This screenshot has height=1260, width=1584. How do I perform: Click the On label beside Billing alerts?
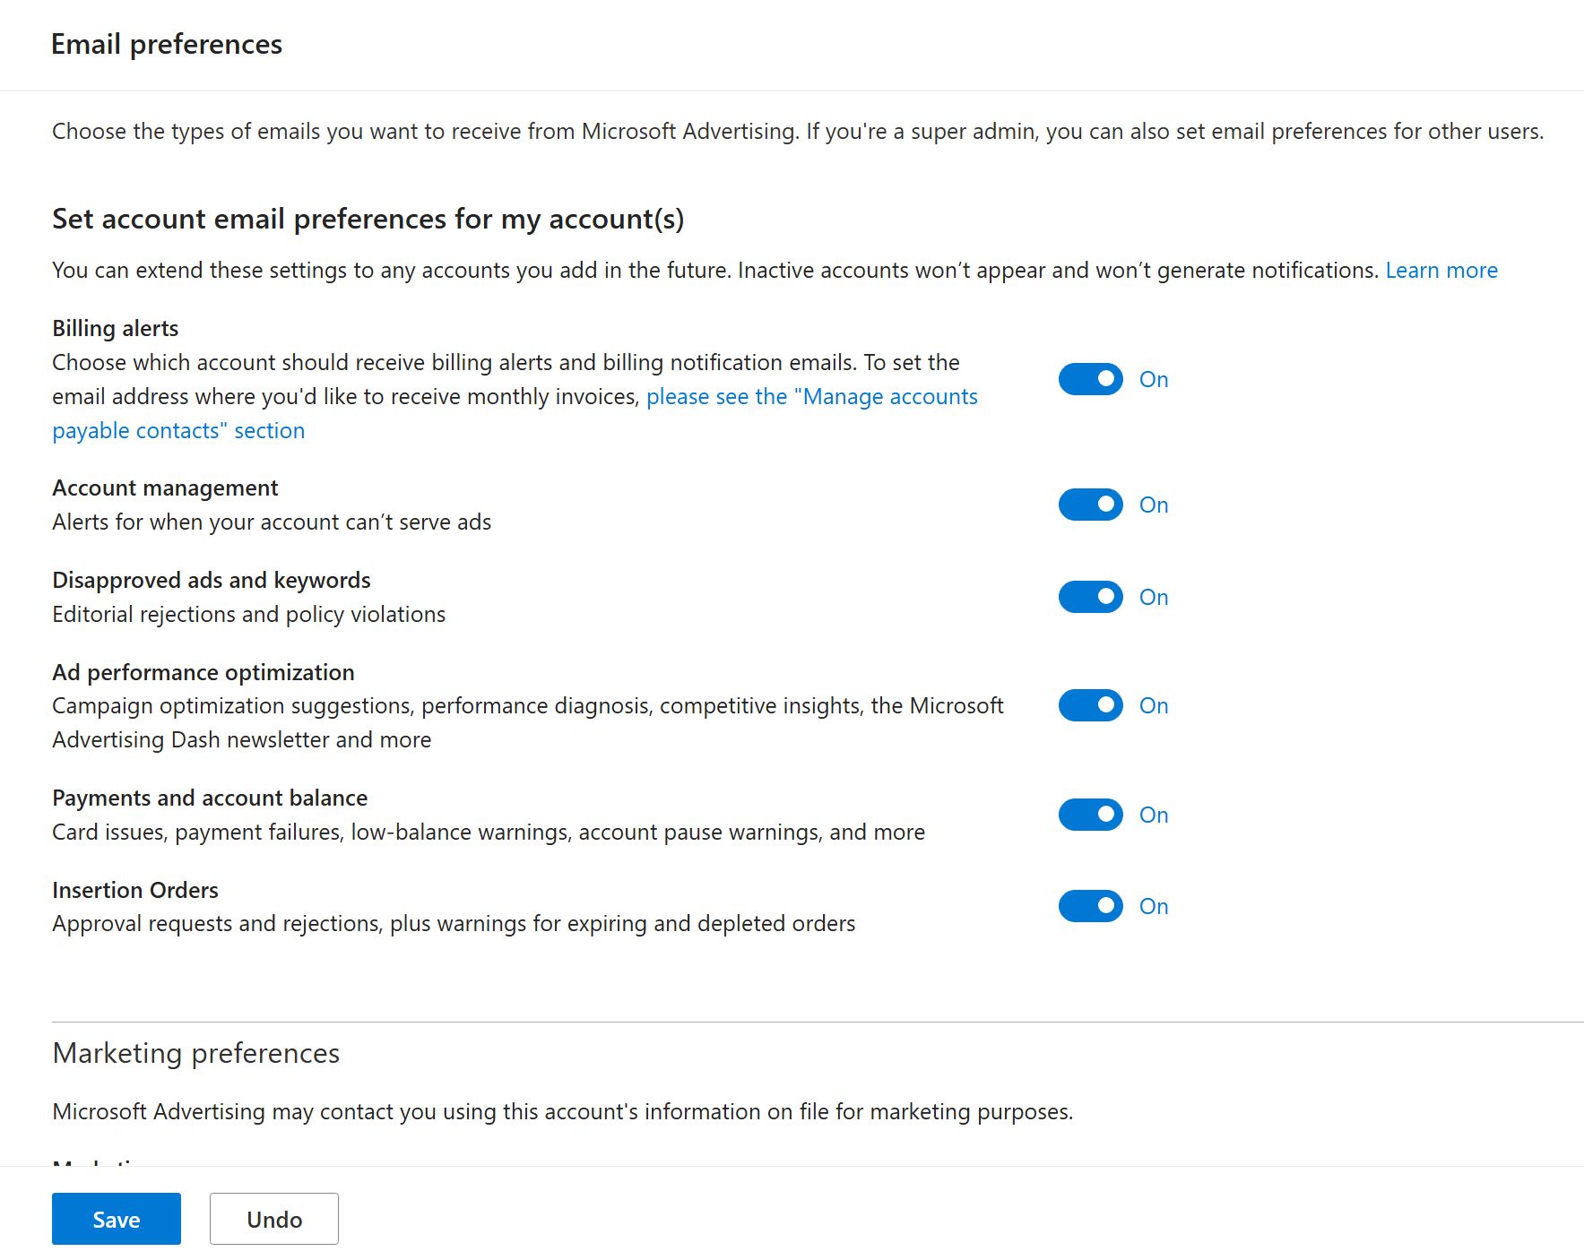point(1153,379)
